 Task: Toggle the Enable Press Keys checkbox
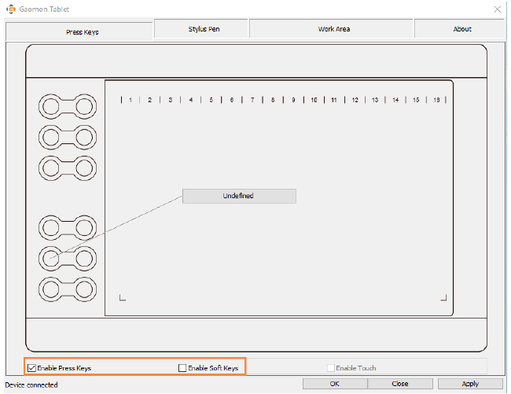point(31,368)
